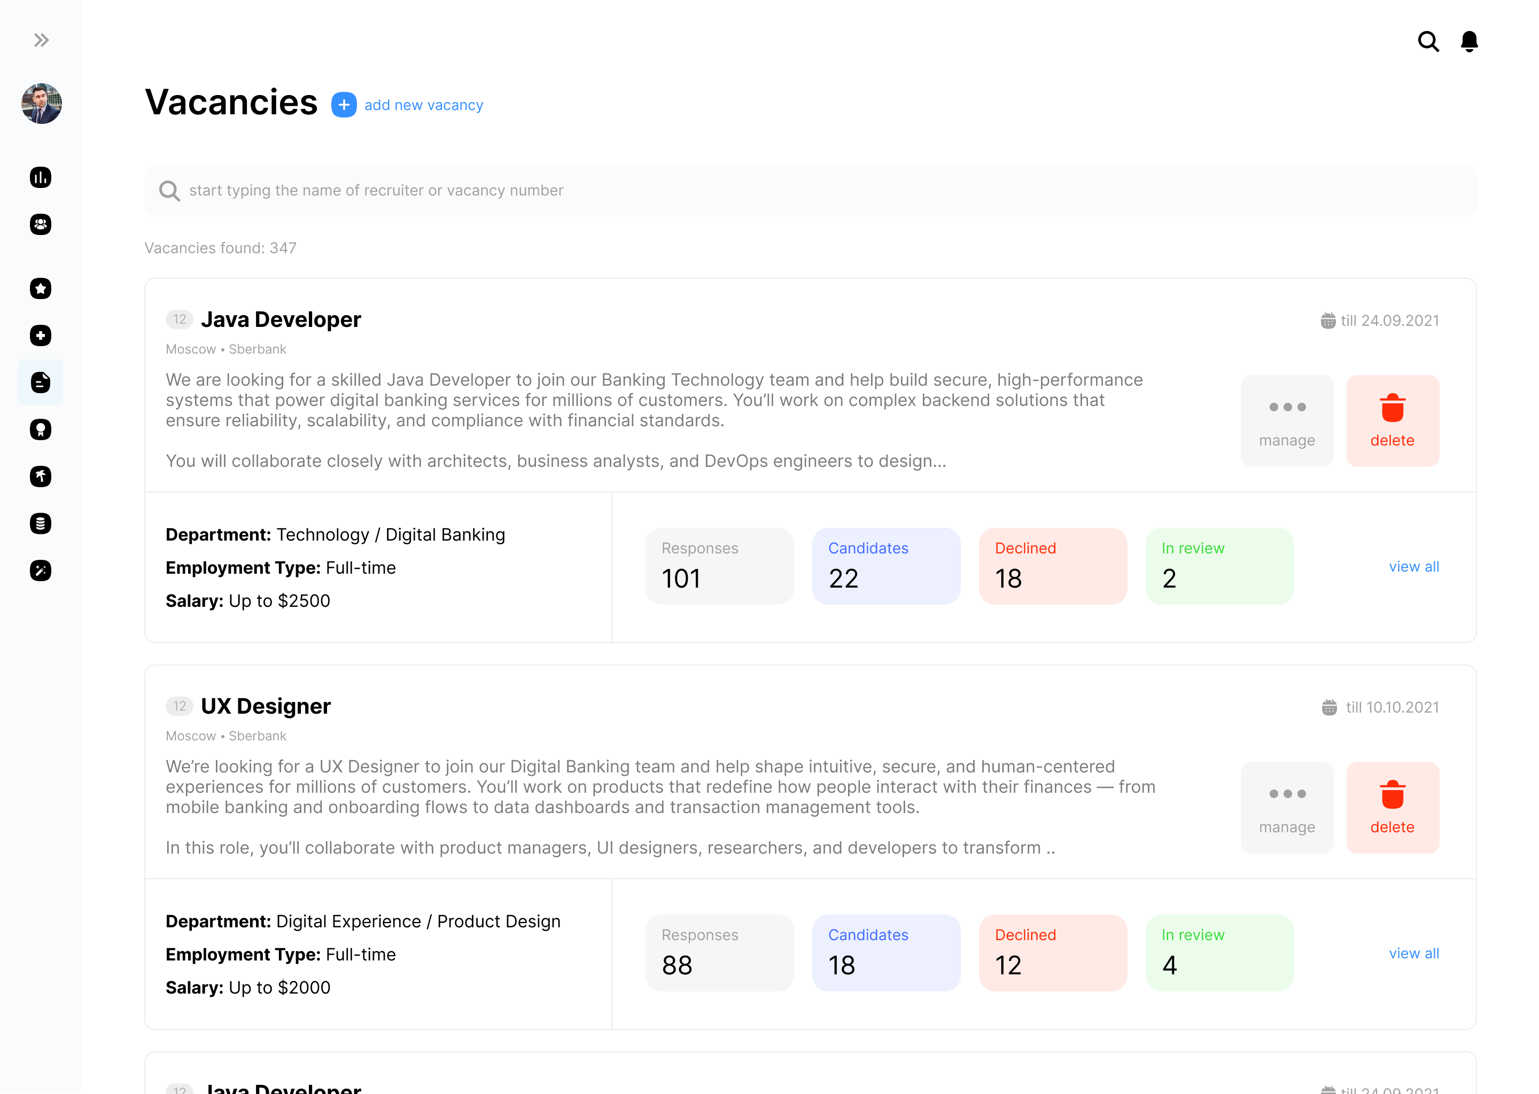This screenshot has width=1539, height=1094.
Task: Delete the first Java Developer vacancy
Action: pyautogui.click(x=1392, y=421)
